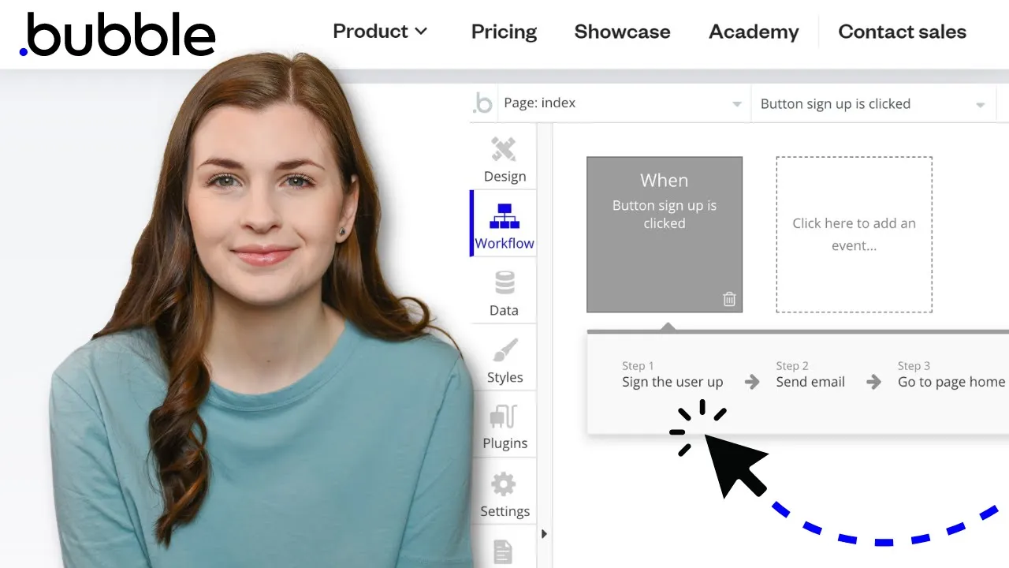Open Step 3 Go to page home
The width and height of the screenshot is (1009, 568).
pyautogui.click(x=951, y=375)
